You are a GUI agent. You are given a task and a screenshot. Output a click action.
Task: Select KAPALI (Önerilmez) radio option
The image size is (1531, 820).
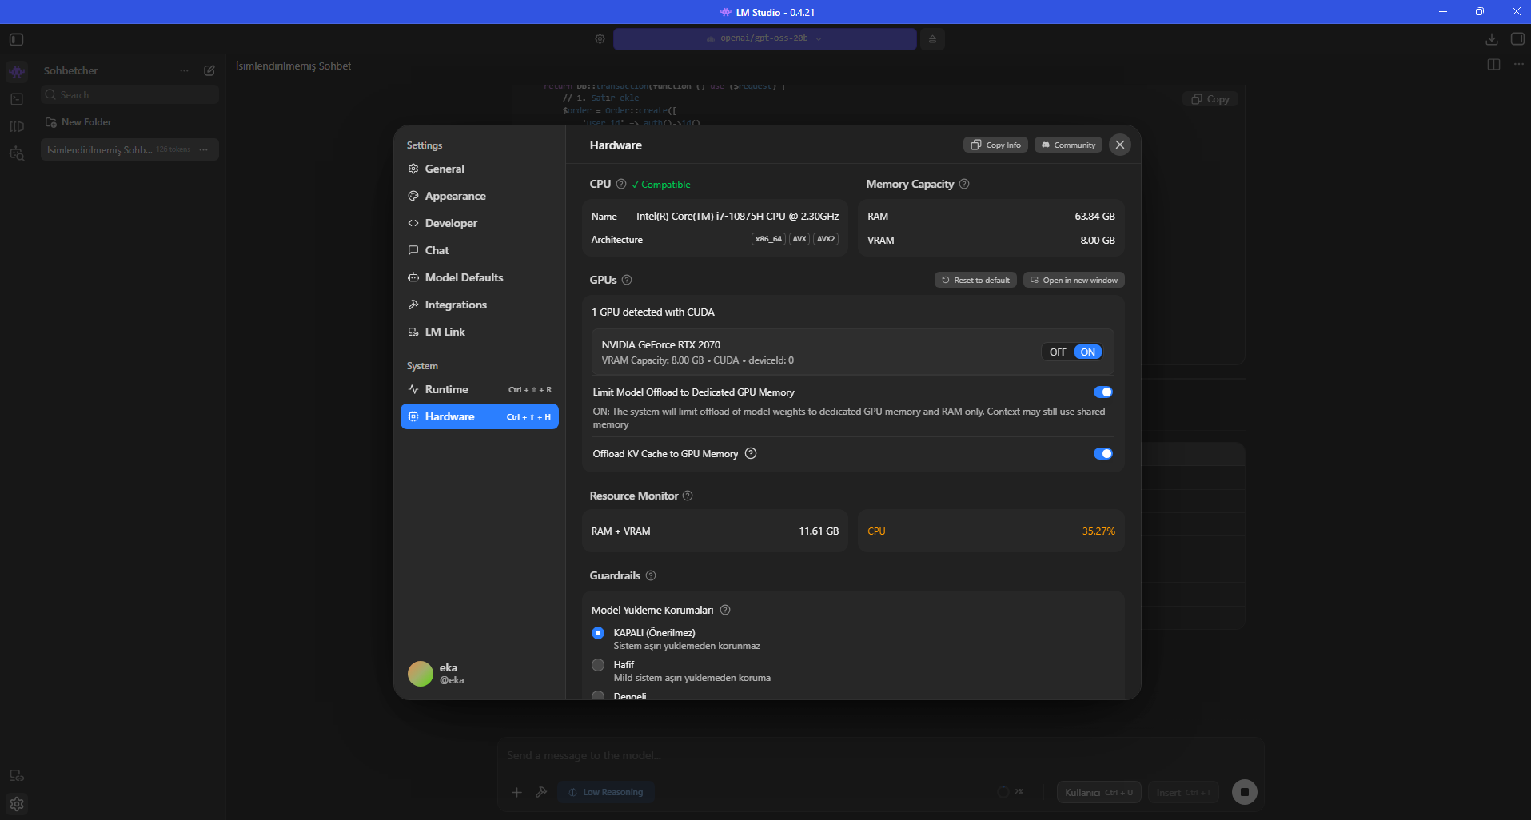tap(598, 633)
